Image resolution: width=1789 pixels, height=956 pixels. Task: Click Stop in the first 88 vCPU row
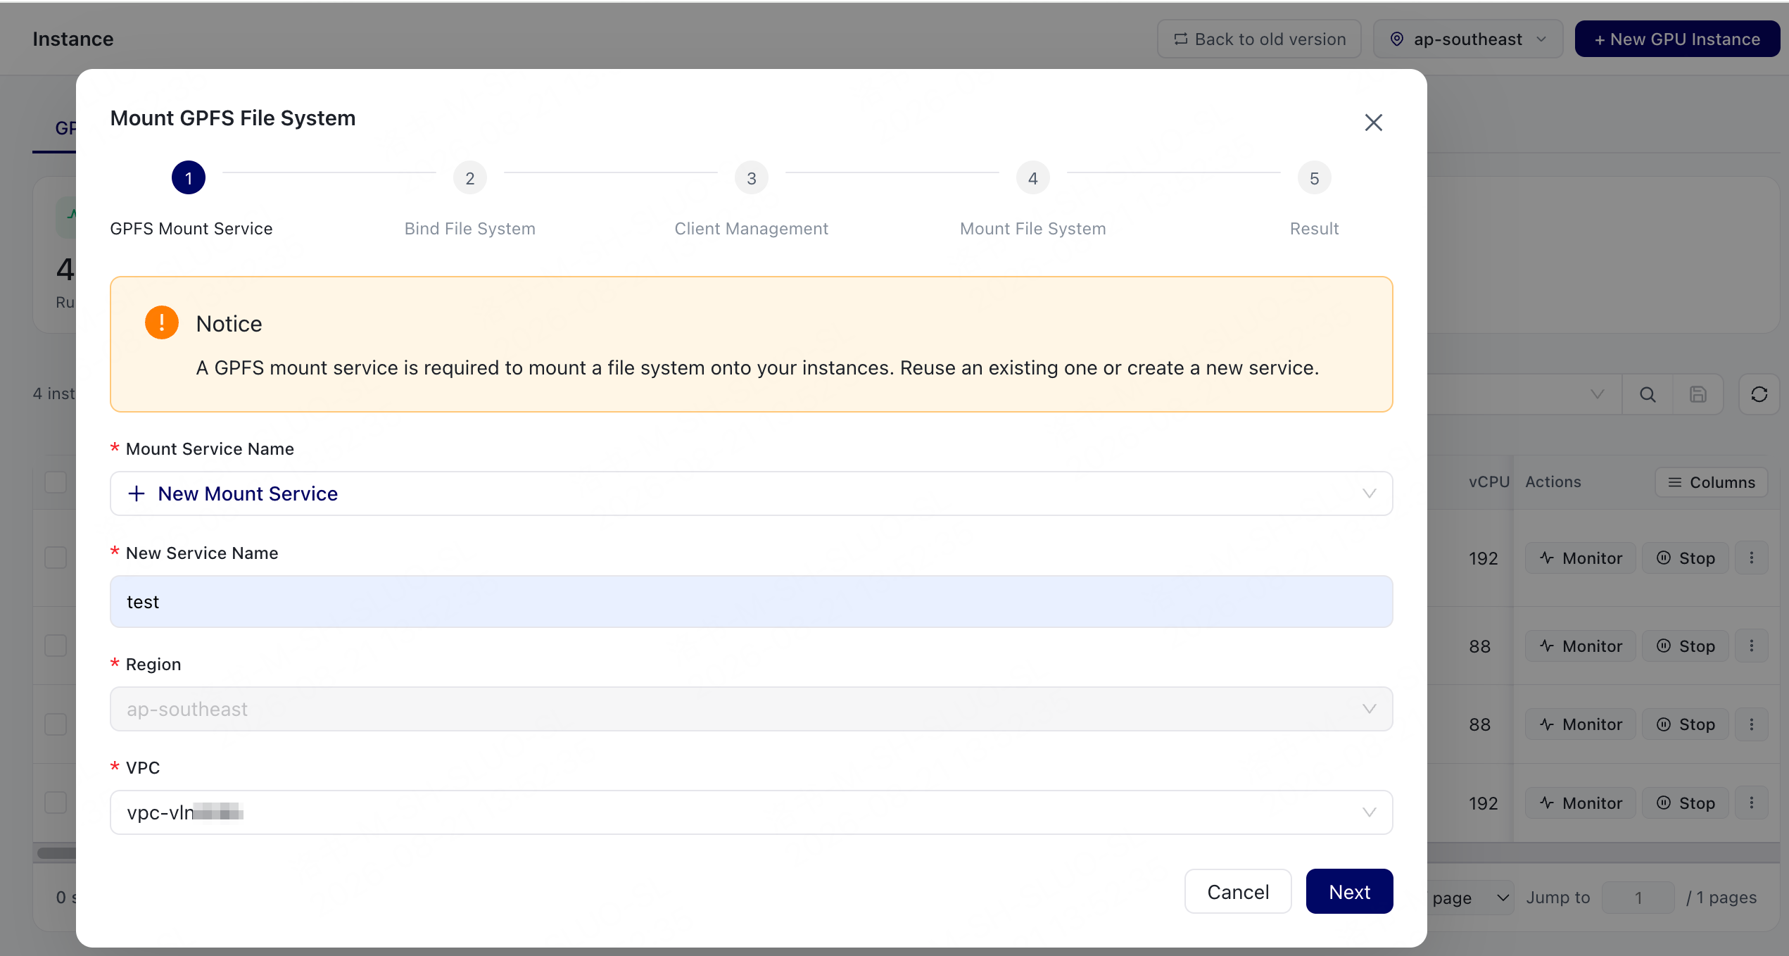1686,646
